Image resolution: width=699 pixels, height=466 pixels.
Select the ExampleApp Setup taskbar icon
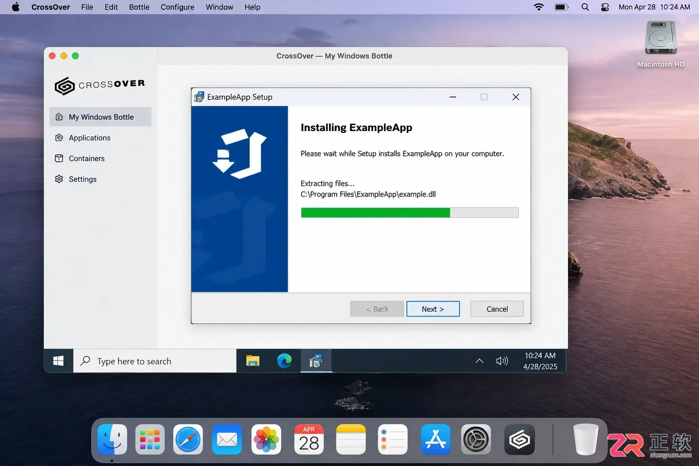click(x=316, y=361)
